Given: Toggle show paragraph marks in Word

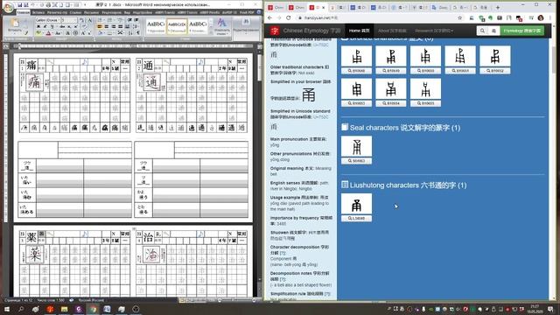Looking at the screenshot, I should pos(138,33).
